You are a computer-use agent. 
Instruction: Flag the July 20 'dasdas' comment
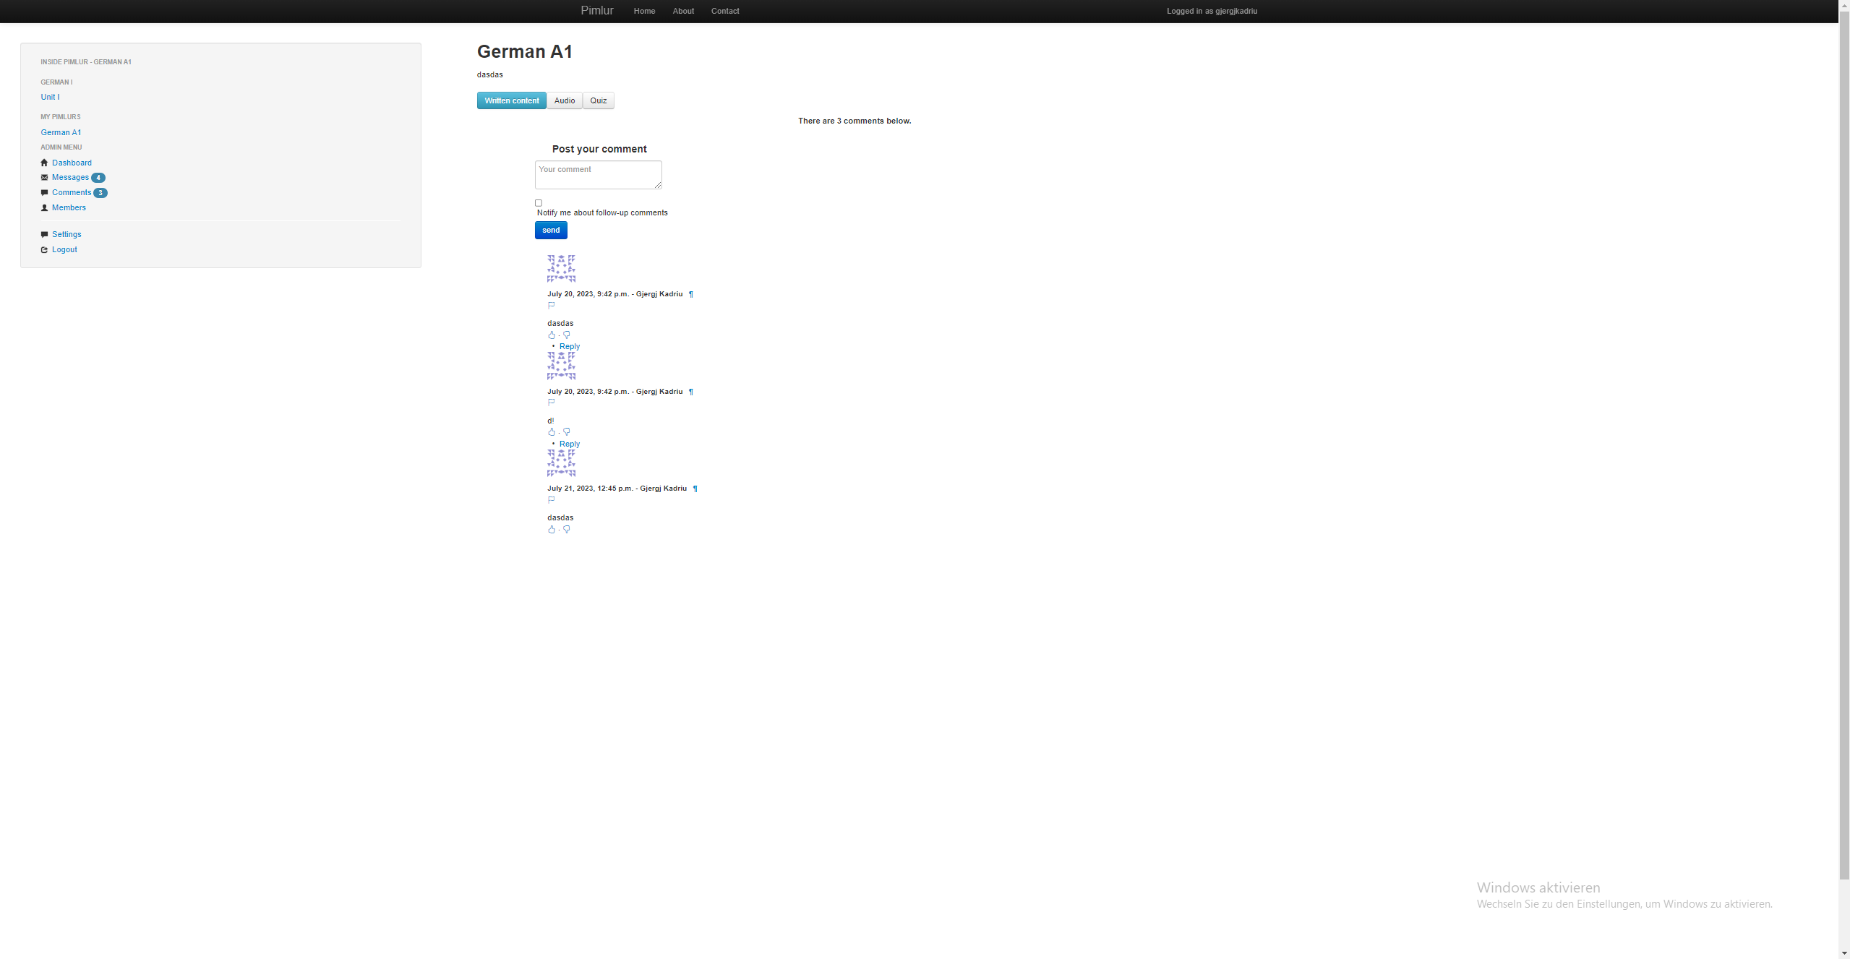click(552, 305)
